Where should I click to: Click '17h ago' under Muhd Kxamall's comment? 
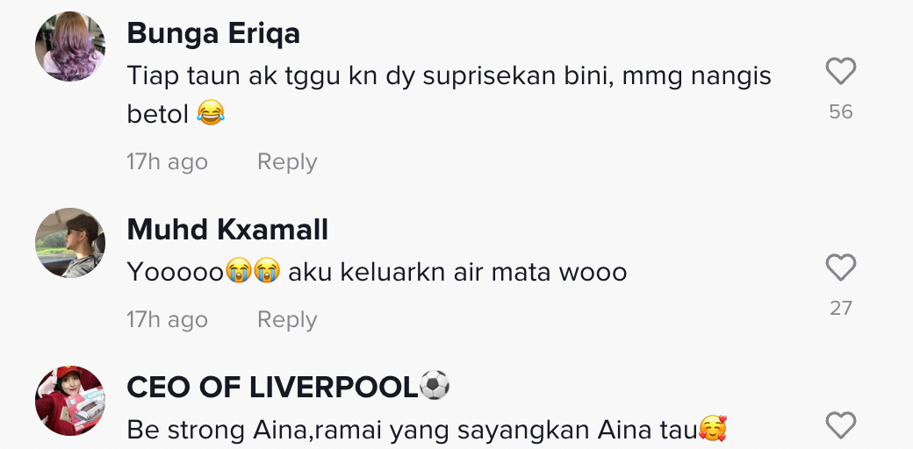[167, 319]
